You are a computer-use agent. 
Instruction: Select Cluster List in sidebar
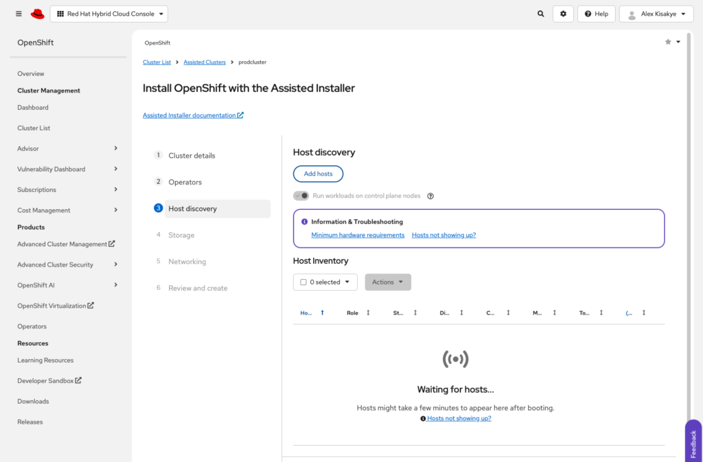coord(34,128)
